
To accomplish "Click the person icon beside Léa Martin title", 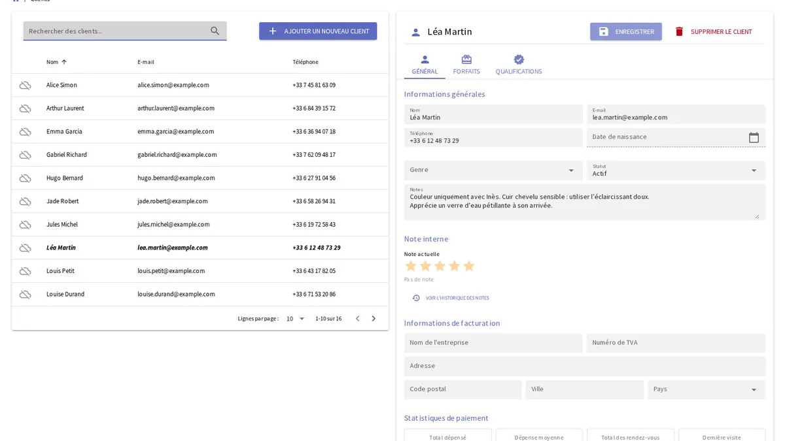I will [415, 32].
